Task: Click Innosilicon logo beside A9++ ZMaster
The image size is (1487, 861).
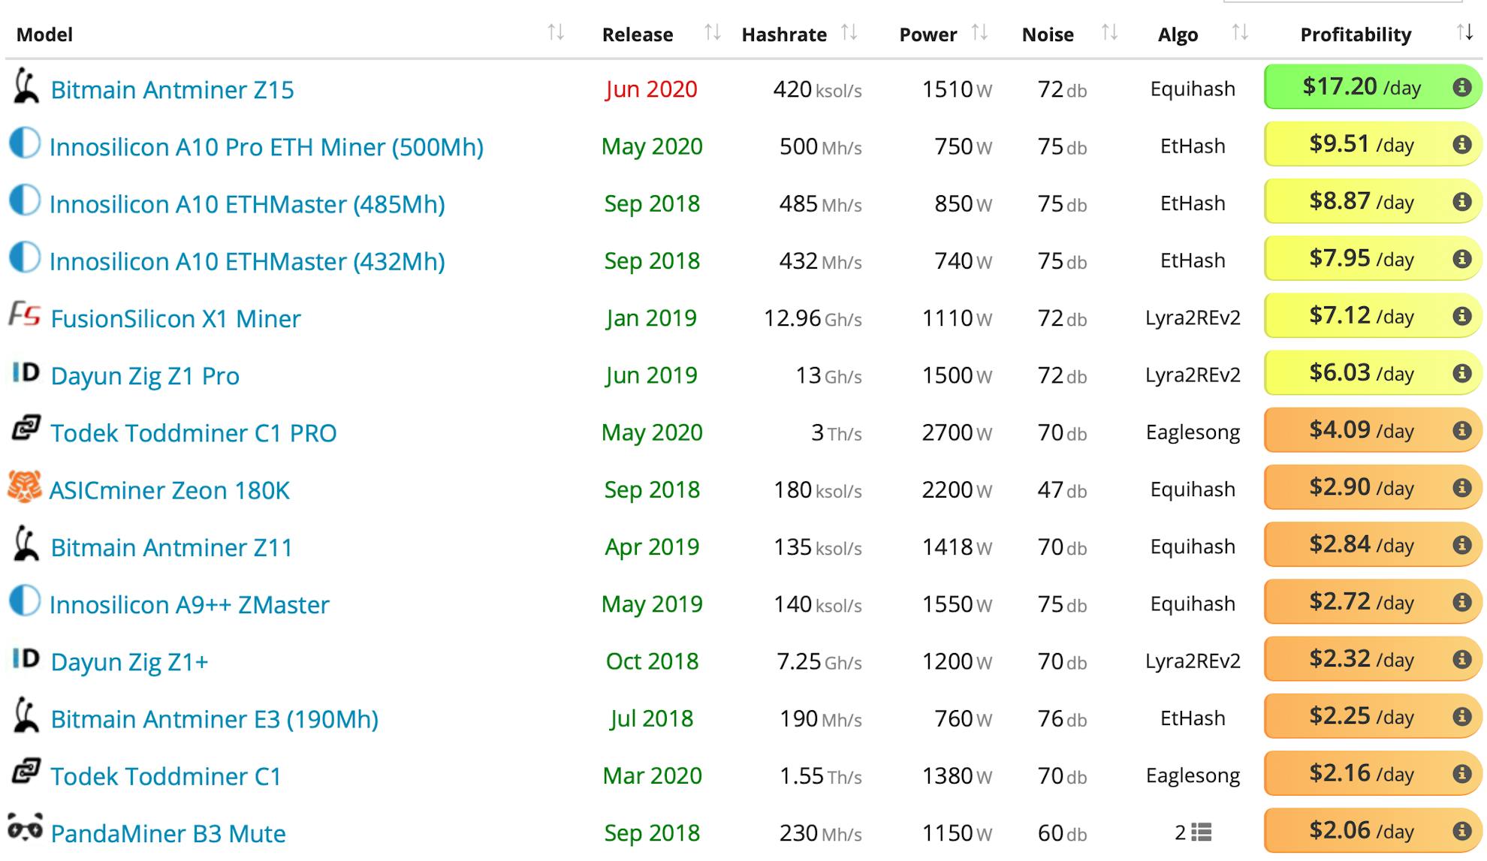Action: 25,601
